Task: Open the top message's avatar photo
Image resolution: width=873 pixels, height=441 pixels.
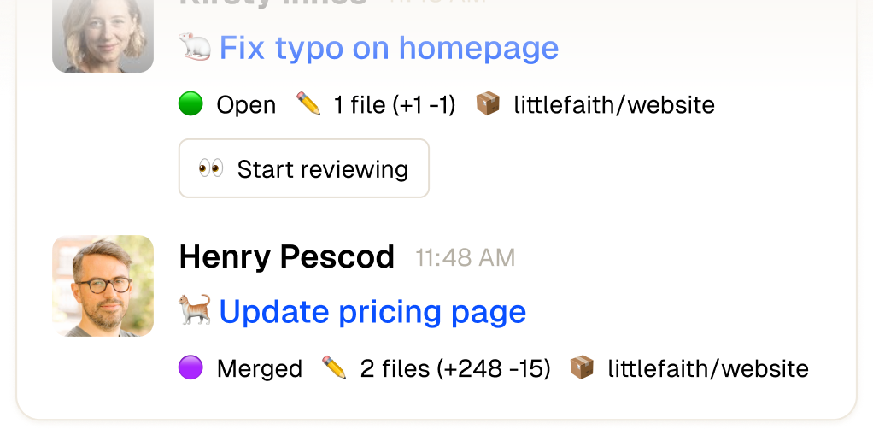Action: pos(103,36)
